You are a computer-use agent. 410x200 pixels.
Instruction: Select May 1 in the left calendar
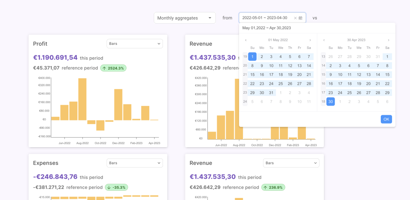click(x=252, y=56)
